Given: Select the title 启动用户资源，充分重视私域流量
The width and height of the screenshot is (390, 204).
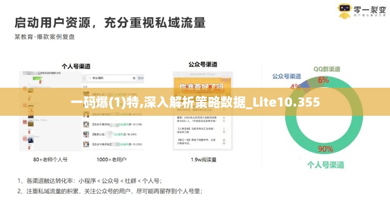Looking at the screenshot, I should pos(110,22).
